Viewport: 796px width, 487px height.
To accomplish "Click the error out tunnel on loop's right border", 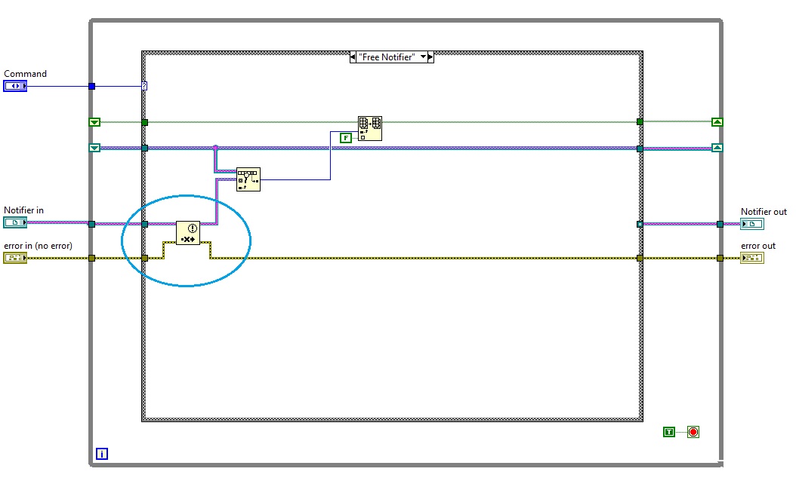I will (x=720, y=259).
